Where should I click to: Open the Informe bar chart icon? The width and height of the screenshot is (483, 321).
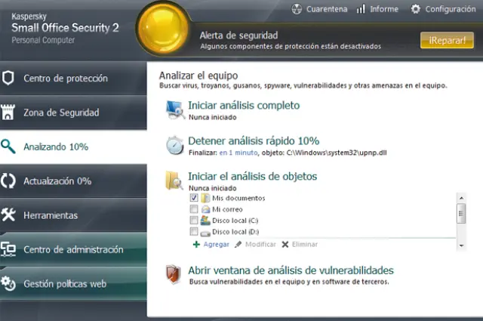(x=361, y=9)
